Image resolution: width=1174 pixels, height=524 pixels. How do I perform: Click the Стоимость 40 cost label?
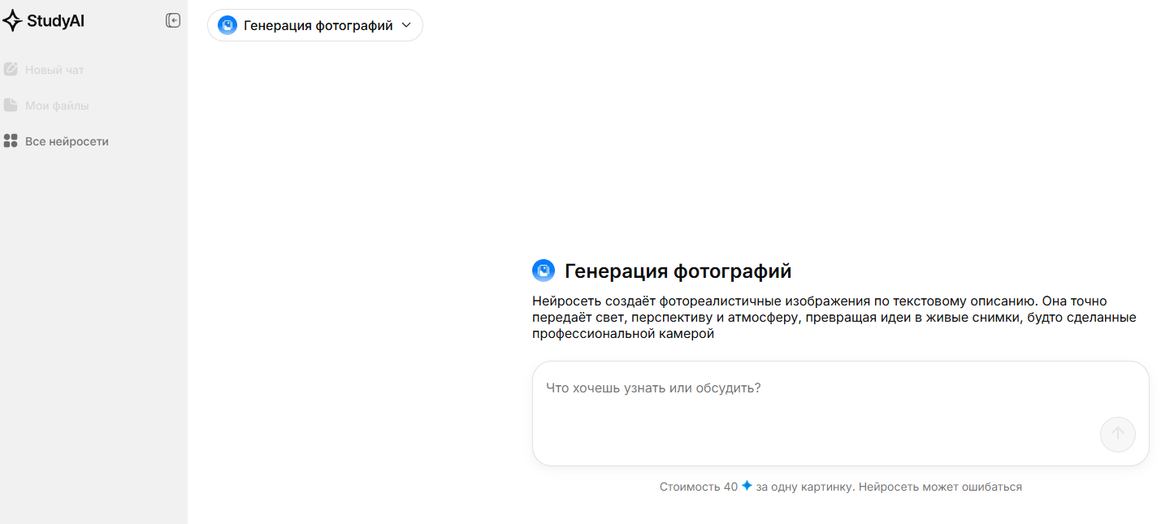click(698, 487)
